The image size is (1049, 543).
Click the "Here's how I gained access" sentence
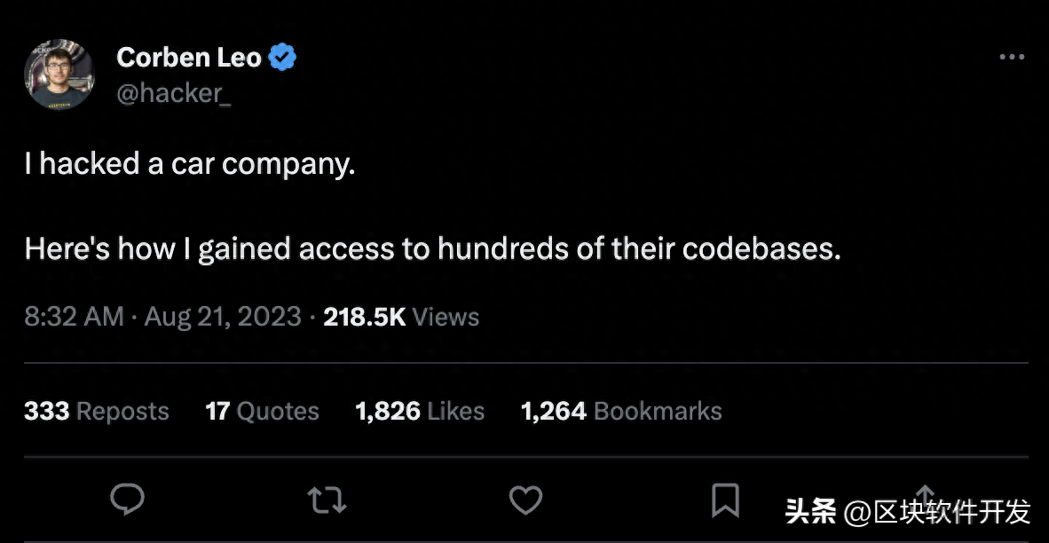click(432, 249)
